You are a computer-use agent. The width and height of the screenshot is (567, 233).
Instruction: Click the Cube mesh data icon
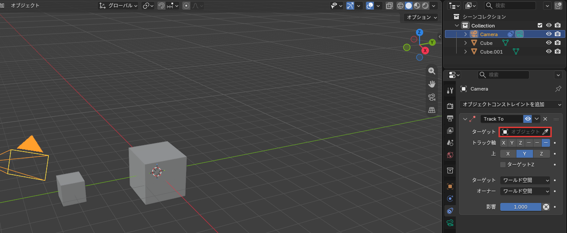[506, 43]
